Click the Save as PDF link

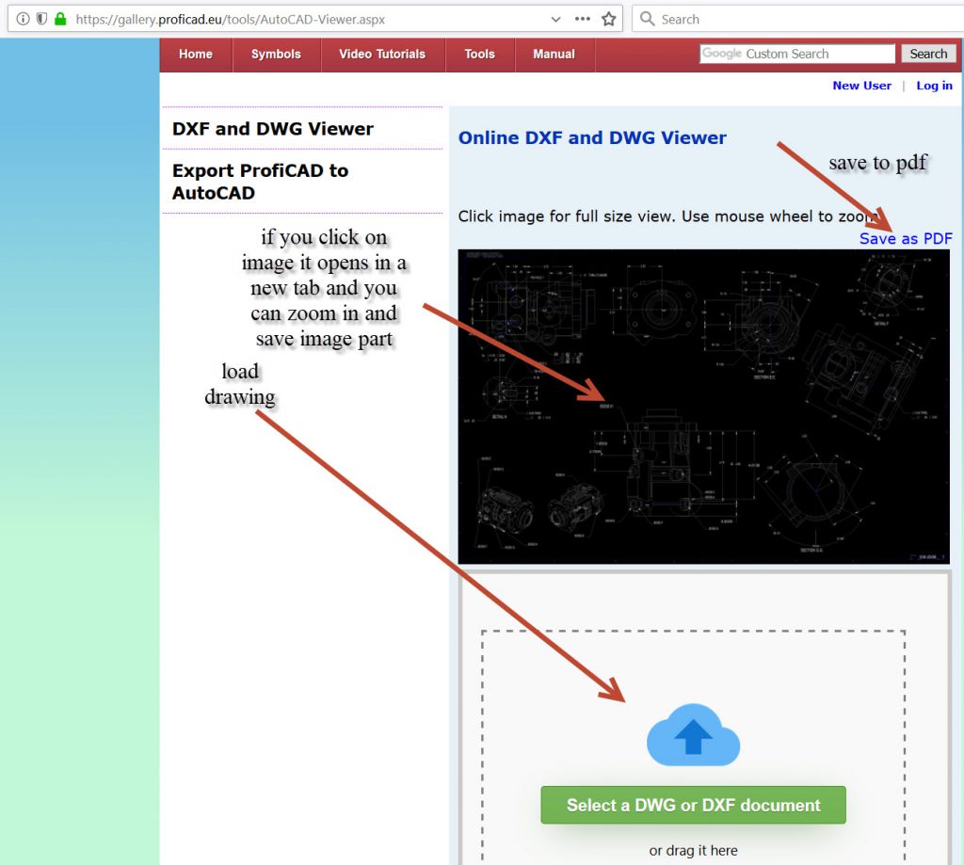(x=906, y=238)
